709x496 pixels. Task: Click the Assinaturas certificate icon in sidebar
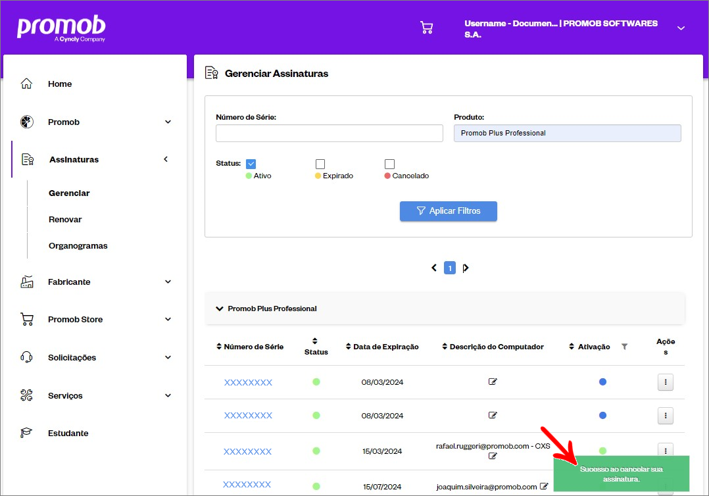pos(28,159)
